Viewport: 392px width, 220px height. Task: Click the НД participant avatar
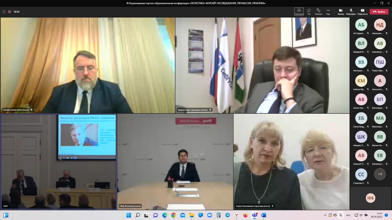[380, 25]
